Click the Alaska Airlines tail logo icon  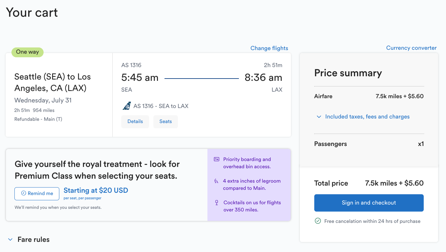(126, 106)
